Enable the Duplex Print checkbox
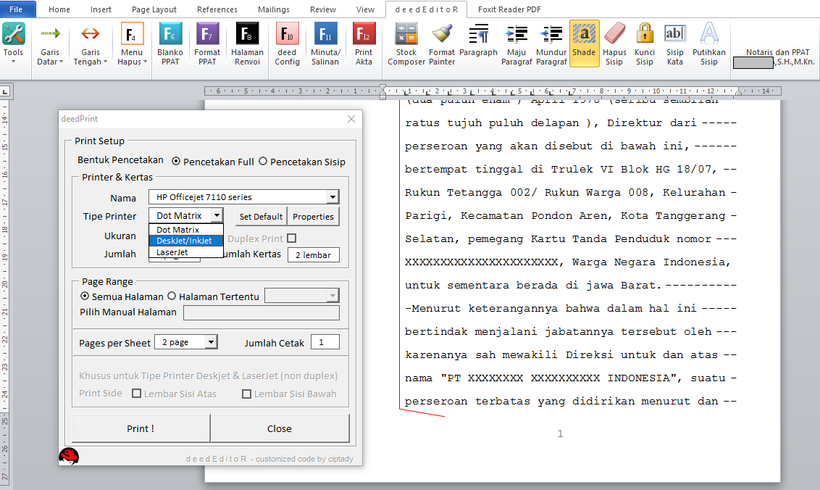The width and height of the screenshot is (820, 490). coord(291,238)
